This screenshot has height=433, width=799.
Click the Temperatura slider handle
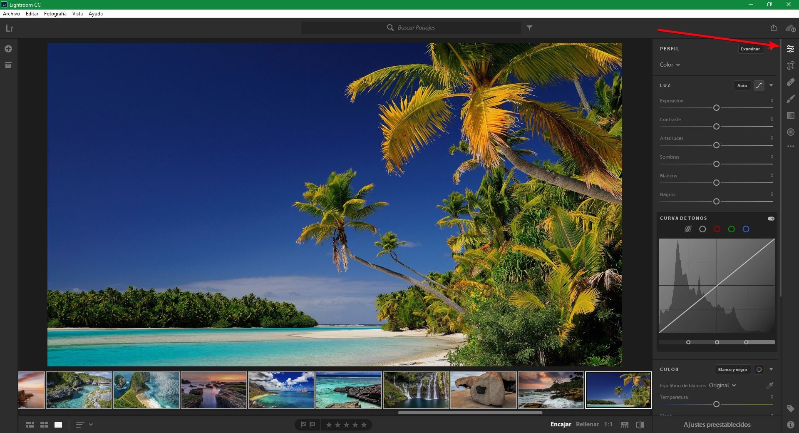716,404
